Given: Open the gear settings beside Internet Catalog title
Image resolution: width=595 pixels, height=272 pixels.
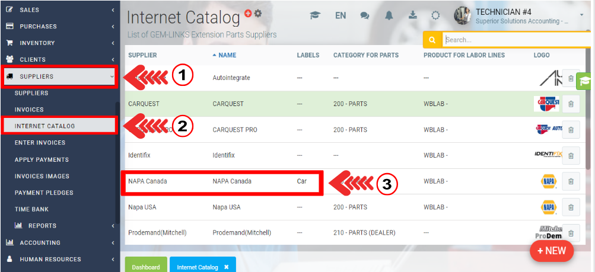Looking at the screenshot, I should (x=257, y=13).
